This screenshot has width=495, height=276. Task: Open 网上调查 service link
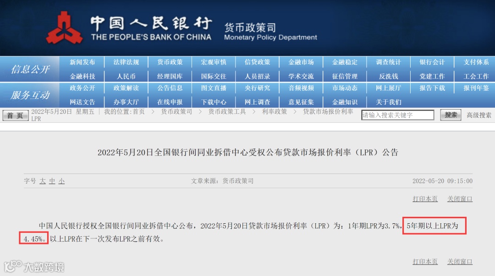tap(257, 102)
